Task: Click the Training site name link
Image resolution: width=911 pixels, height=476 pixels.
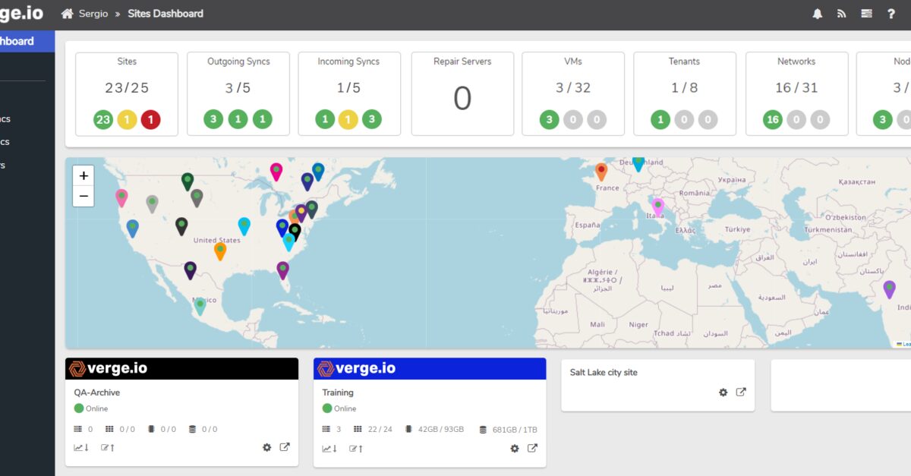Action: pyautogui.click(x=337, y=392)
